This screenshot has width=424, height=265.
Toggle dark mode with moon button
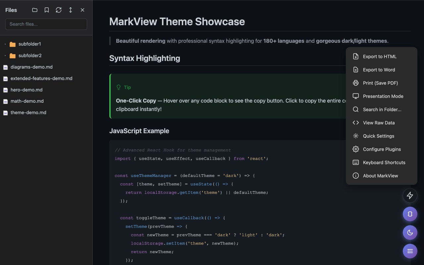410,233
